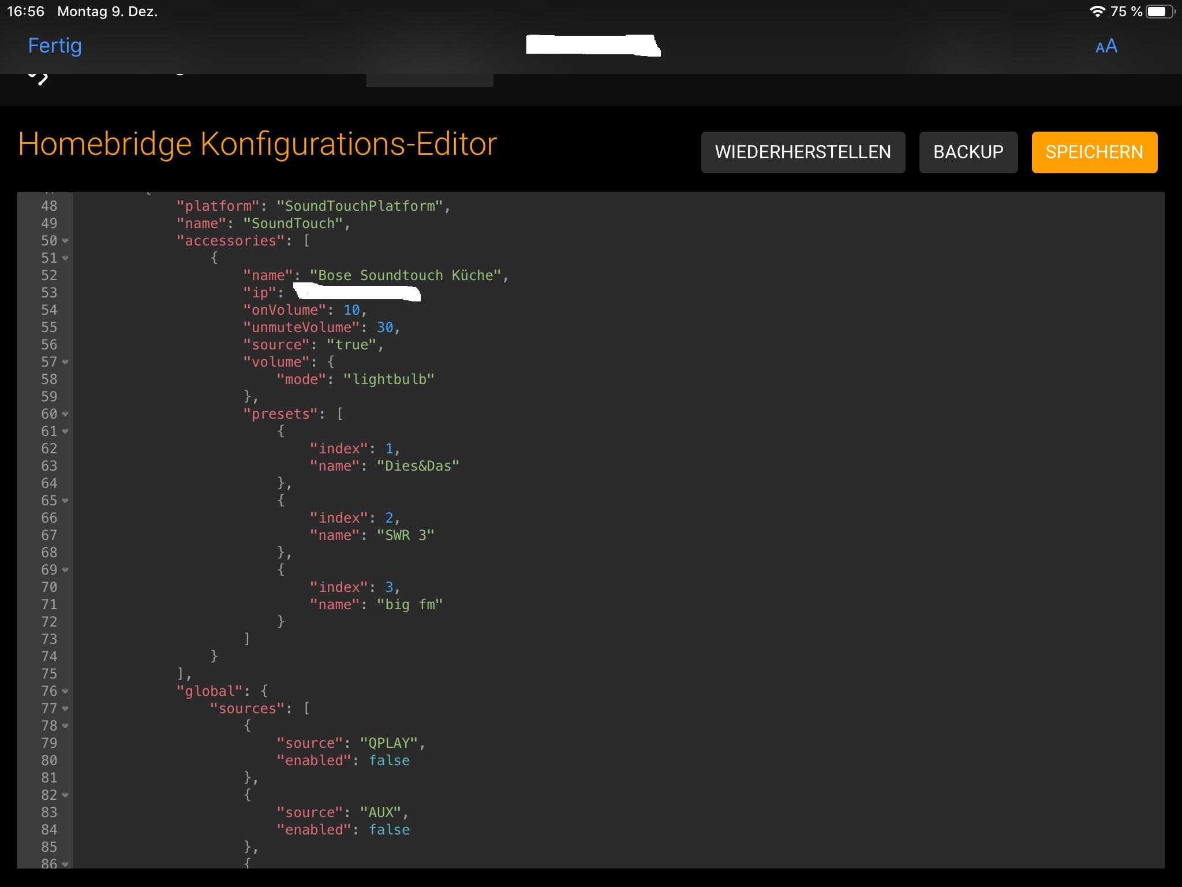This screenshot has width=1182, height=887.
Task: Fold the SWR 3 preset at line 65
Action: 65,501
